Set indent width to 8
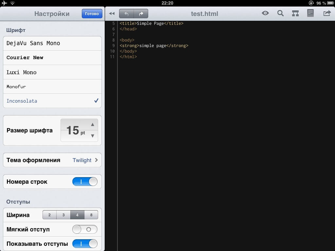 (91, 215)
